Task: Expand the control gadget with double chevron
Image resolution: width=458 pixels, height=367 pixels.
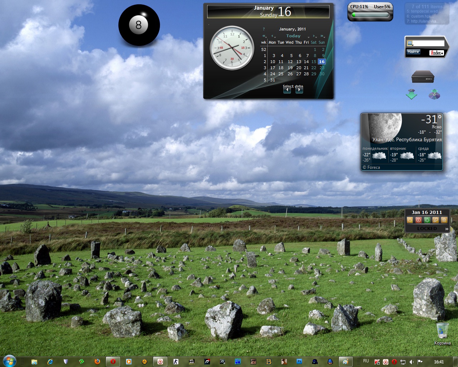Action: (x=447, y=229)
